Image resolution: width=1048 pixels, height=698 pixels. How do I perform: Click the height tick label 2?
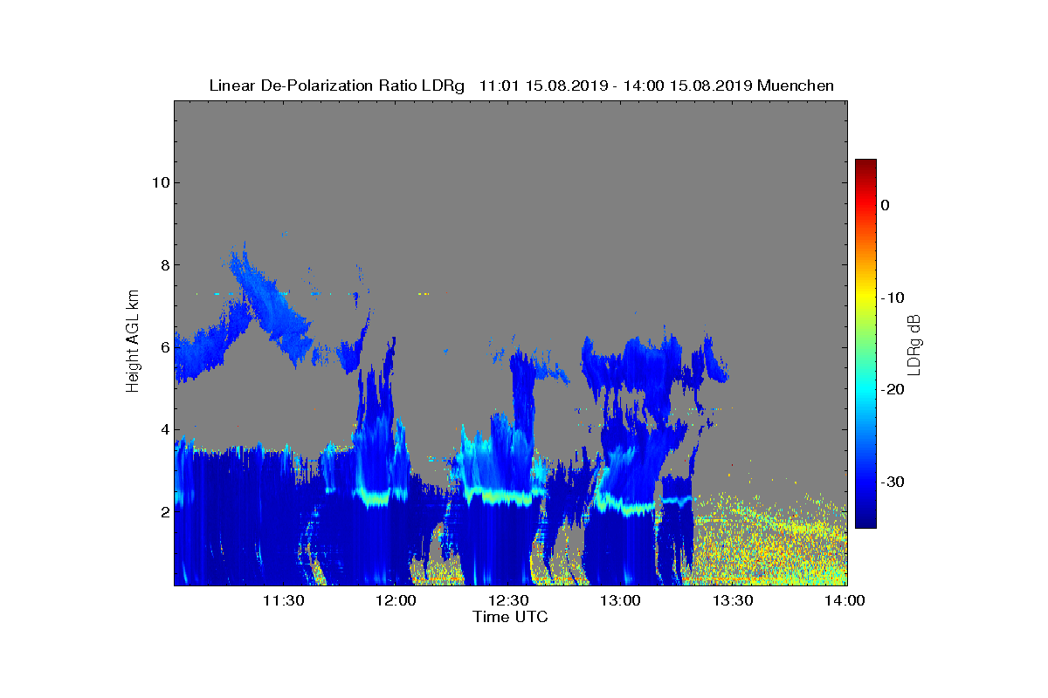coord(163,512)
